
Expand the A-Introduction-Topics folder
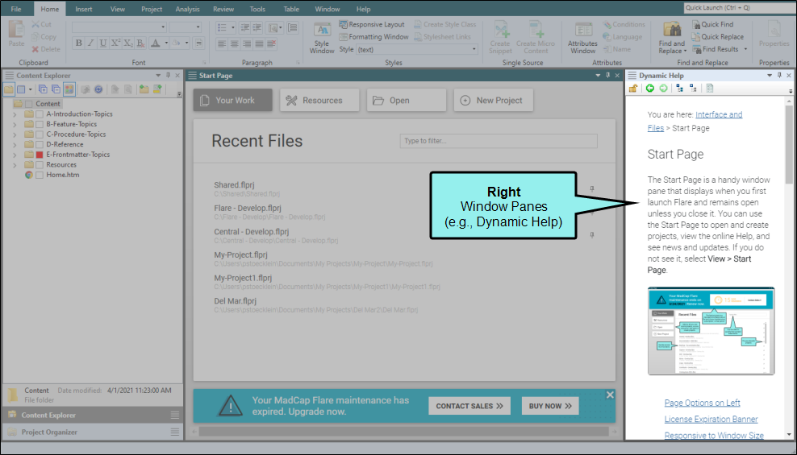(x=15, y=114)
